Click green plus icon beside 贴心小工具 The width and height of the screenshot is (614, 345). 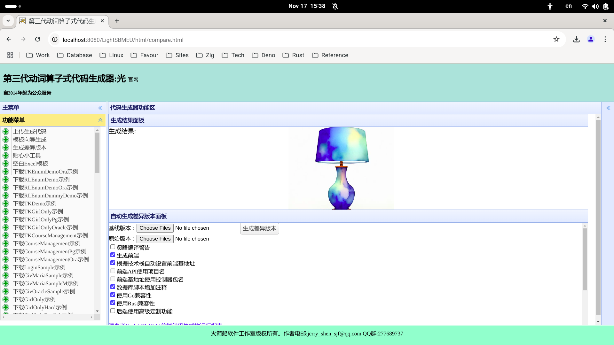(x=6, y=156)
